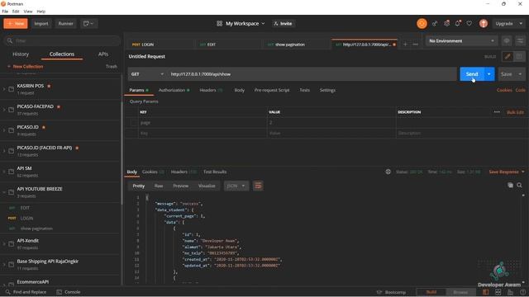Save the request
This screenshot has height=297, width=529.
(x=506, y=74)
